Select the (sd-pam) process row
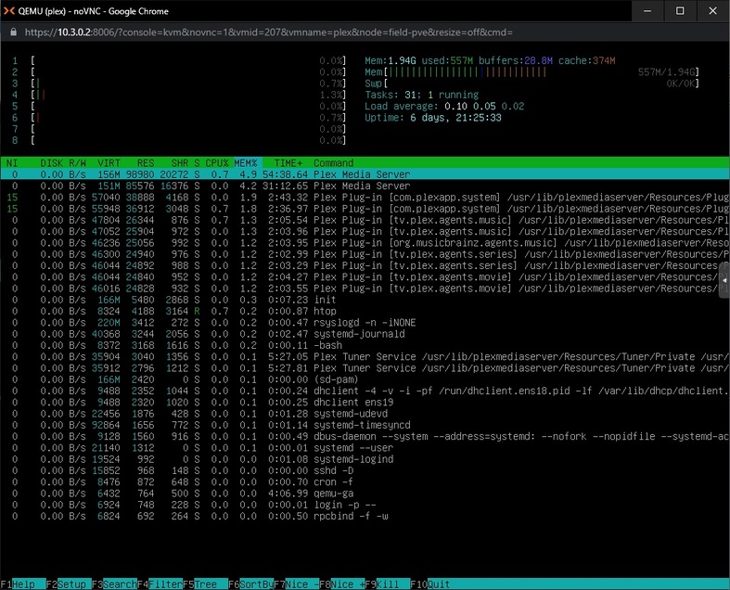The height and width of the screenshot is (590, 730). pos(365,380)
